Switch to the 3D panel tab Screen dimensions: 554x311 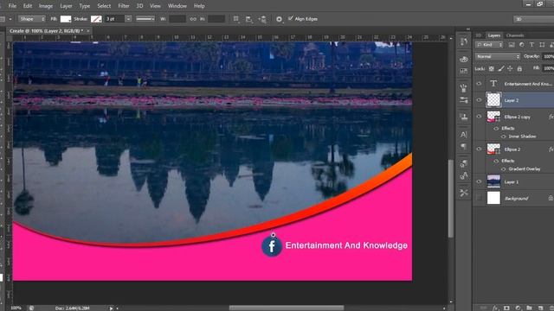point(479,35)
